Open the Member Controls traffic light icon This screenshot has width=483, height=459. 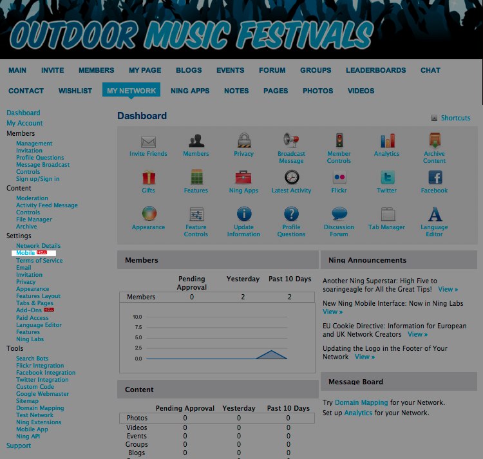[339, 140]
